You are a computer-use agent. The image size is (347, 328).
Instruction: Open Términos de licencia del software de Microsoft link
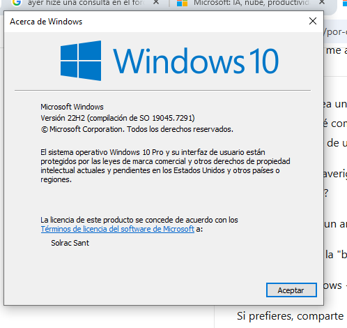[118, 229]
